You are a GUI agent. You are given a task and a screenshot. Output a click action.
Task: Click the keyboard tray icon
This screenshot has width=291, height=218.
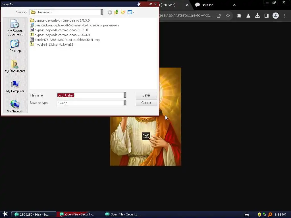(247, 215)
